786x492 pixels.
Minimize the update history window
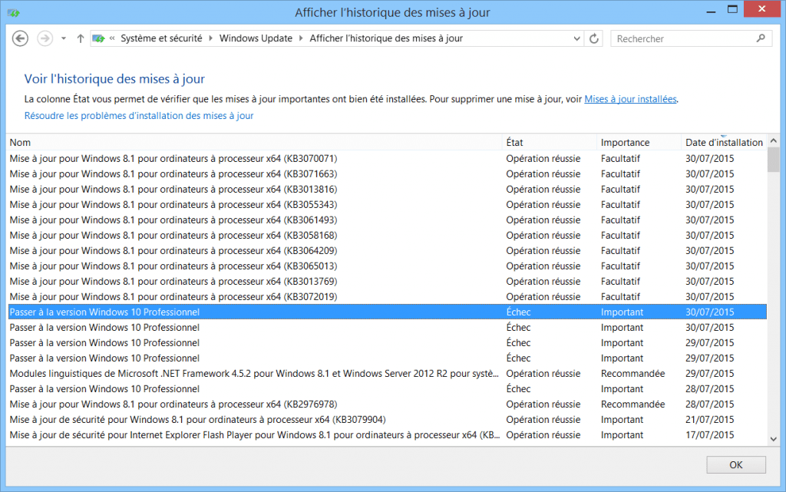[711, 11]
